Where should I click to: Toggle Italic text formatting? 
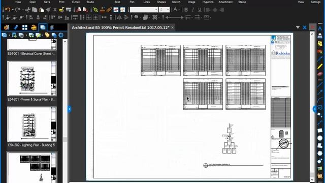coord(193,10)
